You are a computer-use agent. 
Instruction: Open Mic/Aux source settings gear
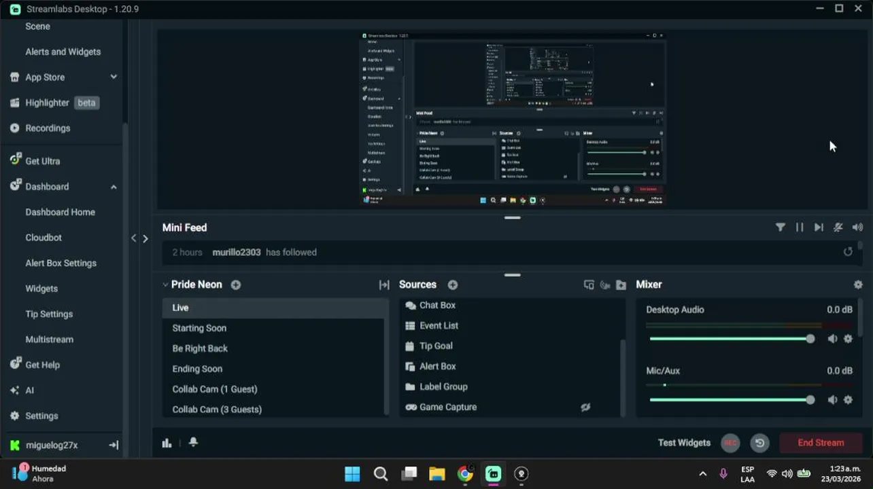point(848,400)
